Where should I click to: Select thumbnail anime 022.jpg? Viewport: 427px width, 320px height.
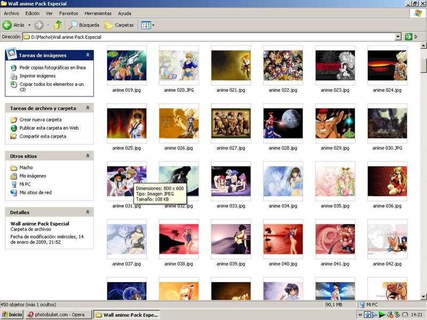pyautogui.click(x=283, y=65)
